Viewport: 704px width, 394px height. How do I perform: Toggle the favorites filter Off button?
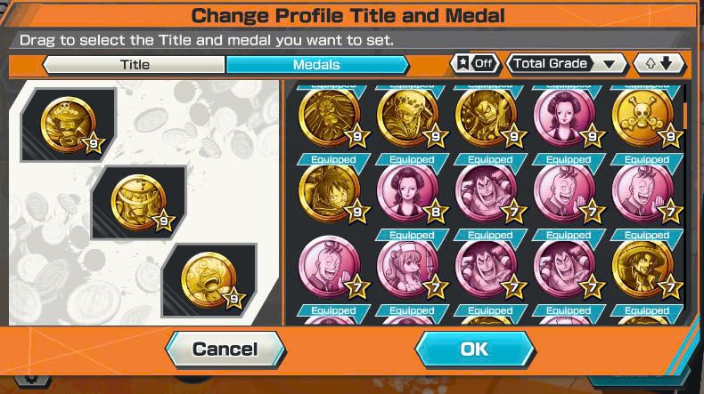pos(475,64)
